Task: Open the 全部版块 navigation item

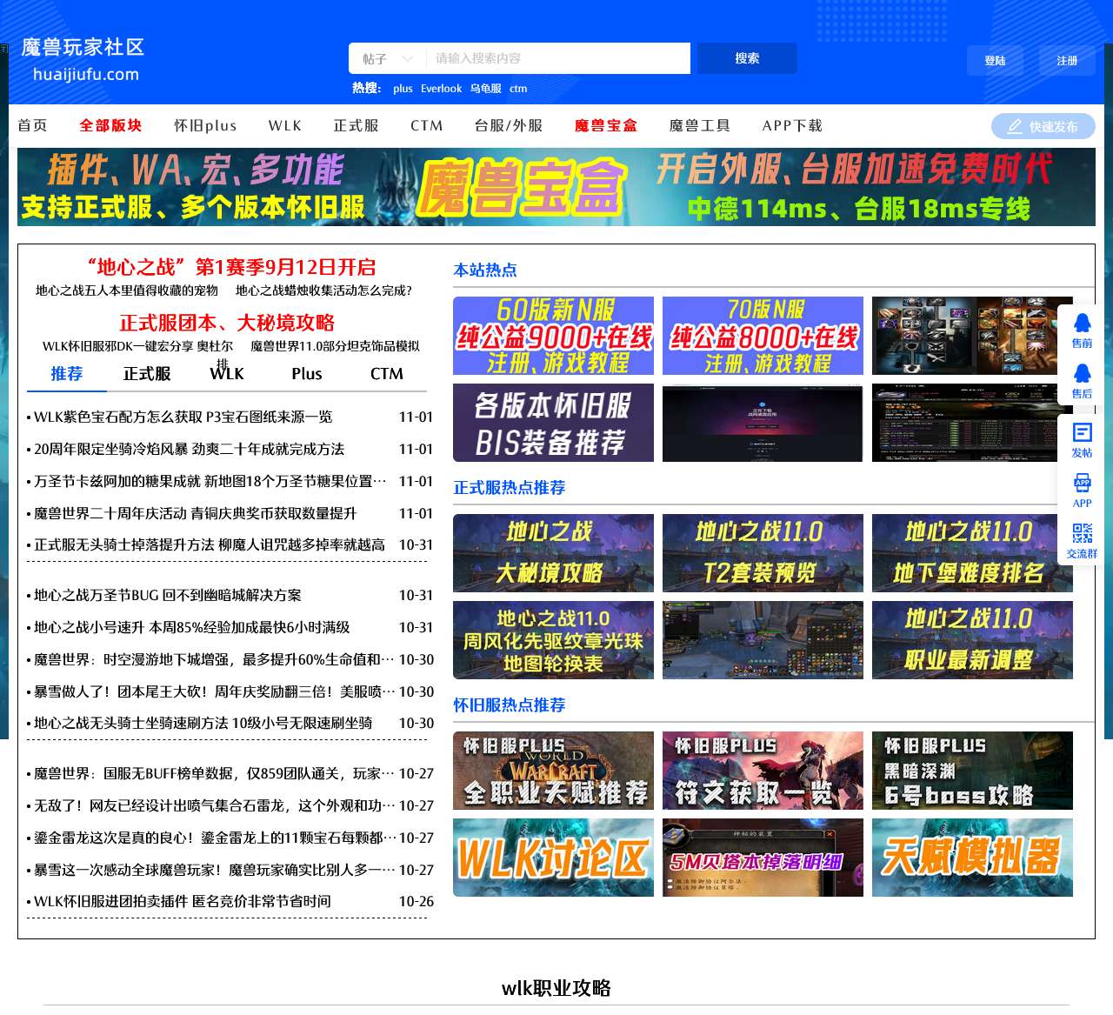Action: tap(110, 125)
